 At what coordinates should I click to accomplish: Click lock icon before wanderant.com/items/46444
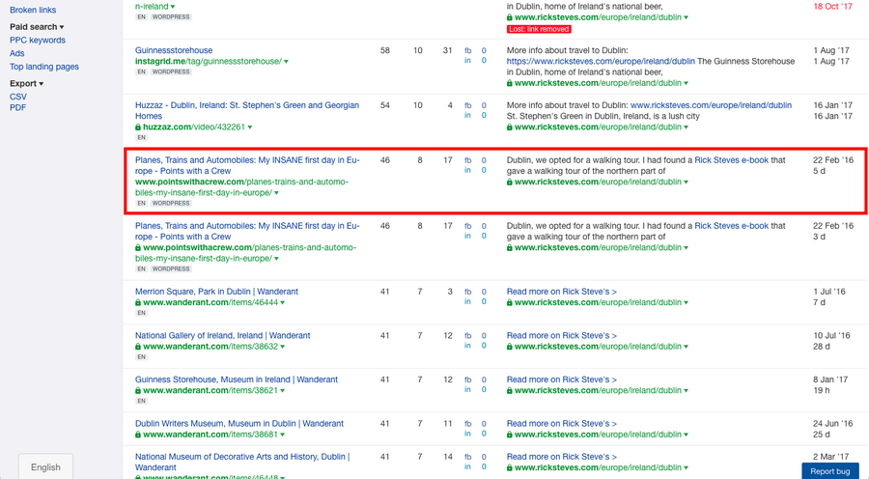point(138,302)
